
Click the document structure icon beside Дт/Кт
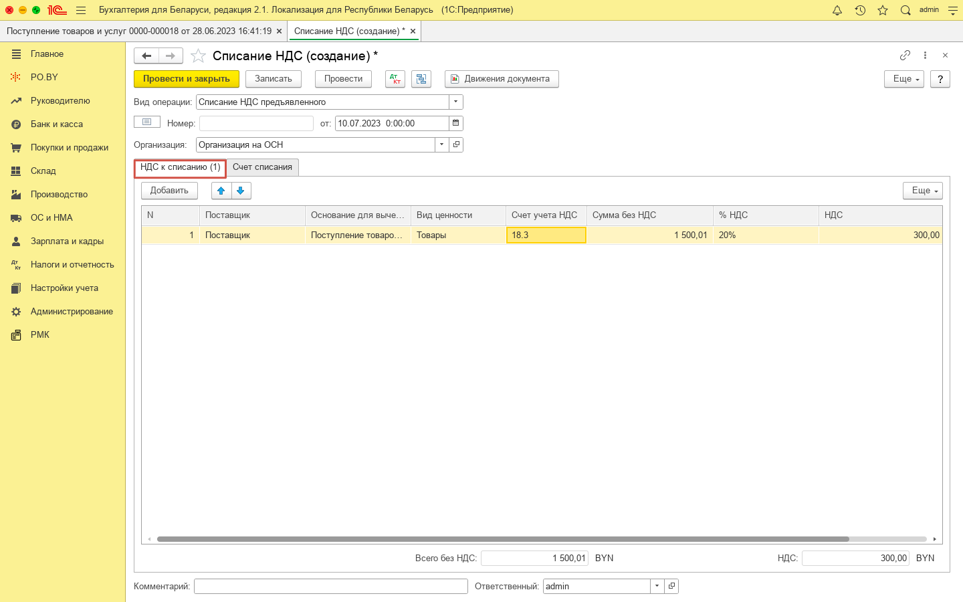tap(421, 79)
